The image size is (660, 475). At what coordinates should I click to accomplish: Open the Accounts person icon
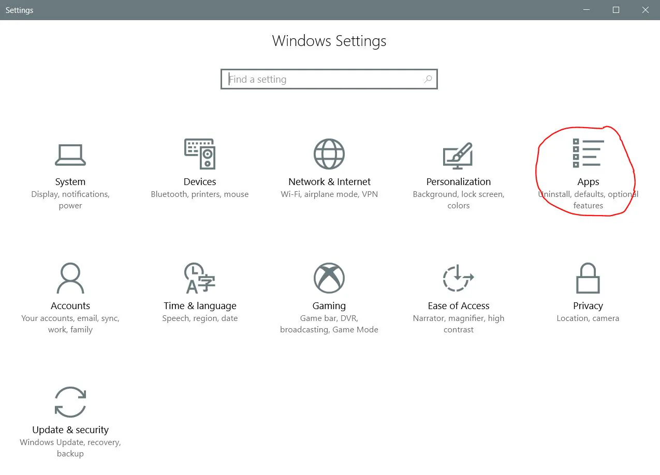(x=70, y=278)
